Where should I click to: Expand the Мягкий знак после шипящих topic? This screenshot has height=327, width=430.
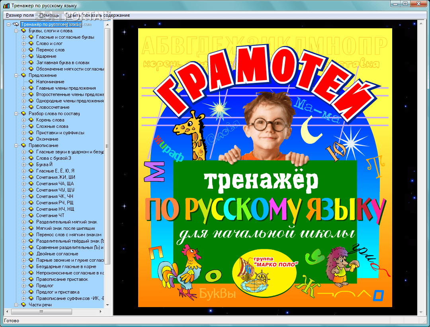(x=24, y=228)
